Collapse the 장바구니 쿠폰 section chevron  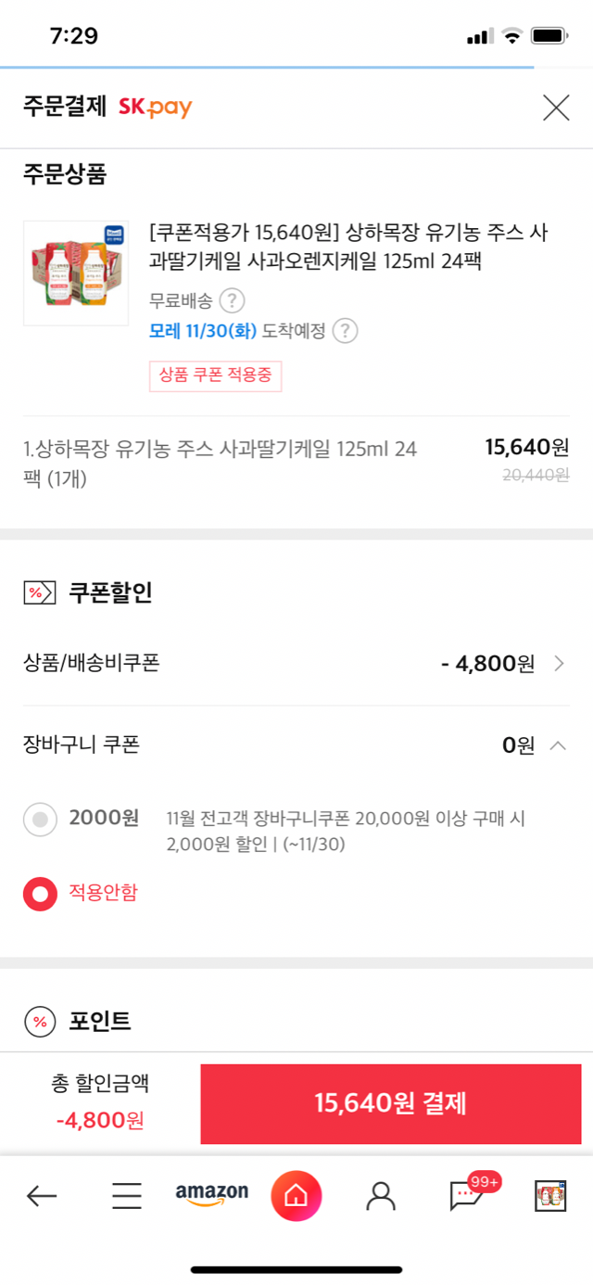point(558,745)
